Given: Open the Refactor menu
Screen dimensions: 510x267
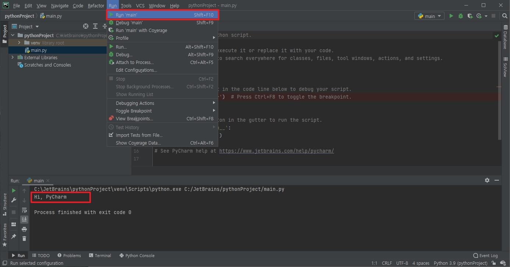Looking at the screenshot, I should coord(96,6).
